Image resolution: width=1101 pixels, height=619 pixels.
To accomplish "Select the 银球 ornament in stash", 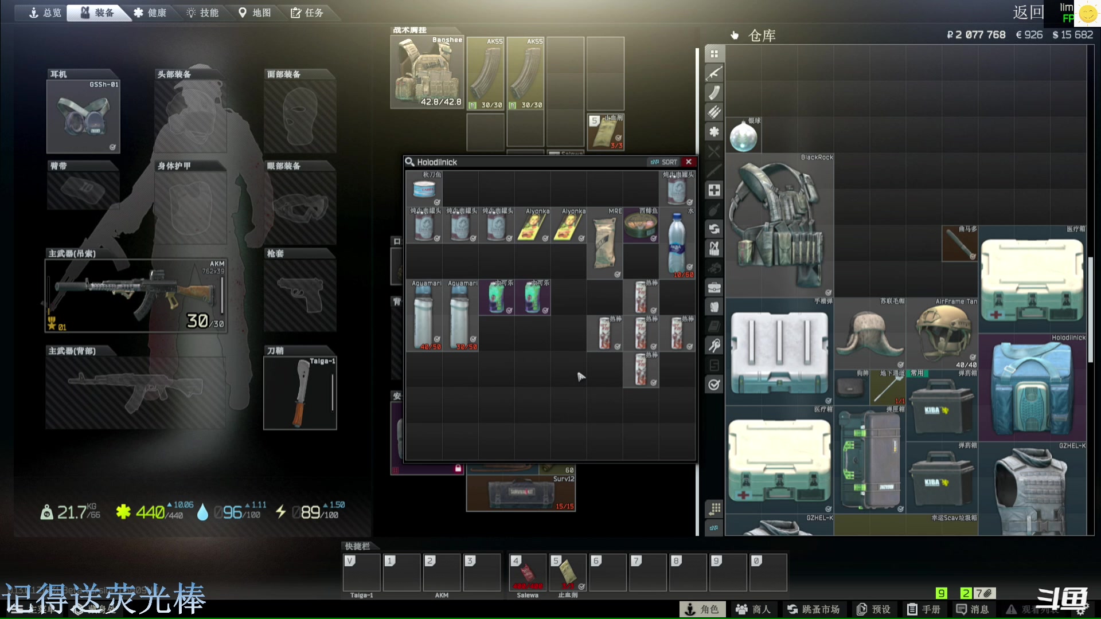I will click(x=743, y=135).
